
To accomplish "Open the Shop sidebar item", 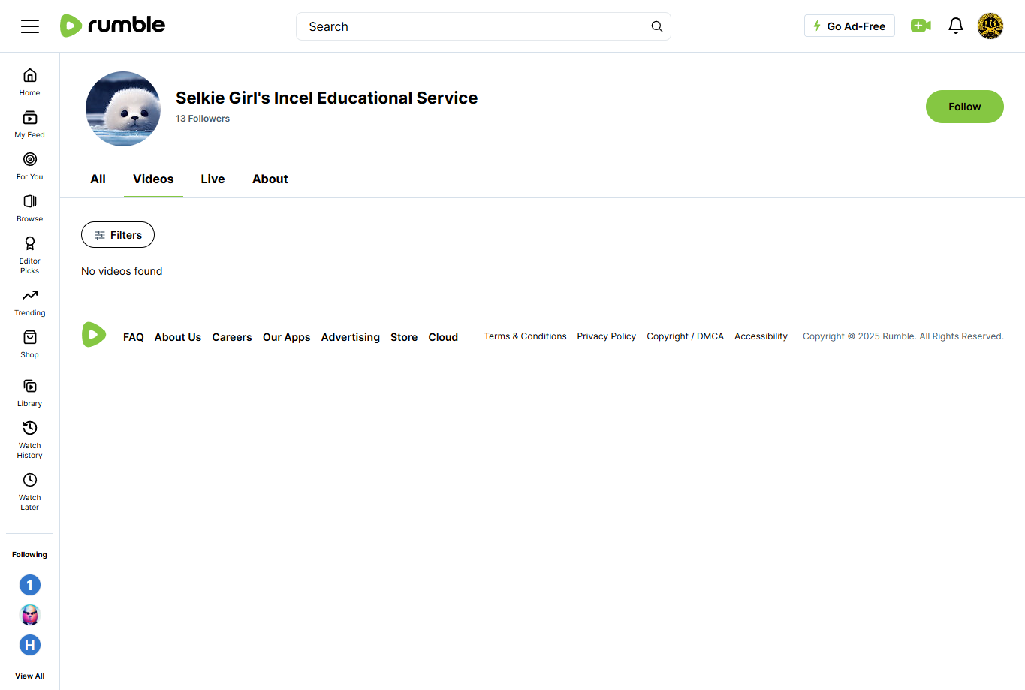I will (x=30, y=344).
